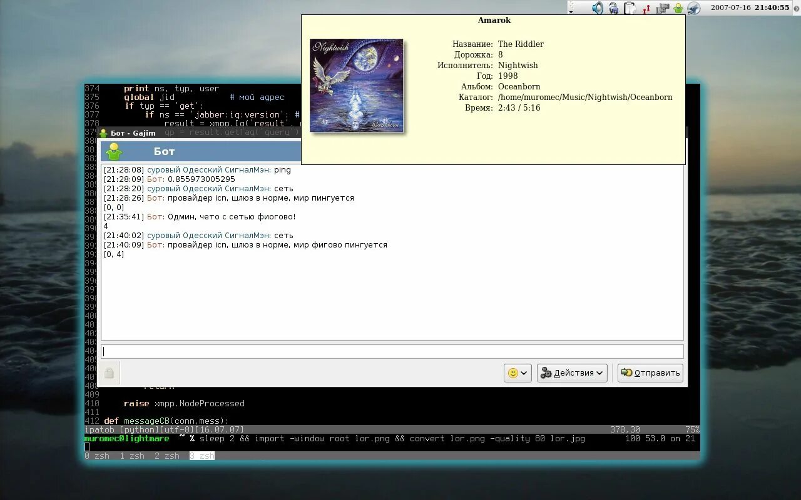Switch to screen window 0 zsh

97,456
